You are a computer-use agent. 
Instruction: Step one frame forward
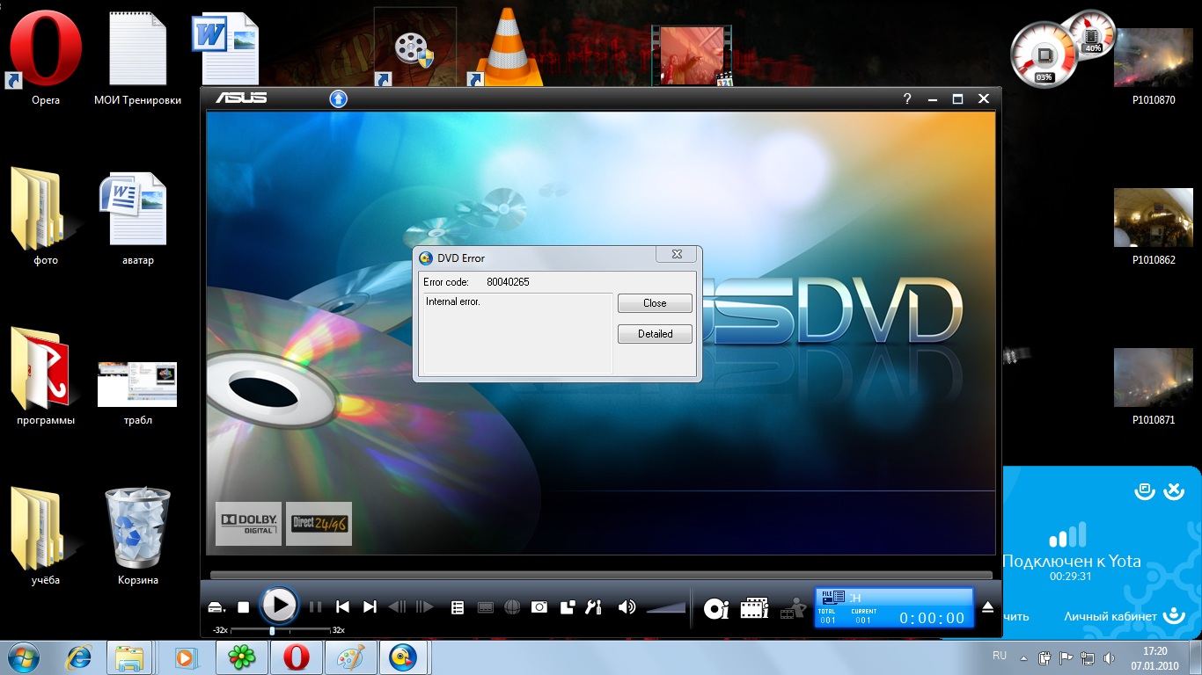(425, 607)
